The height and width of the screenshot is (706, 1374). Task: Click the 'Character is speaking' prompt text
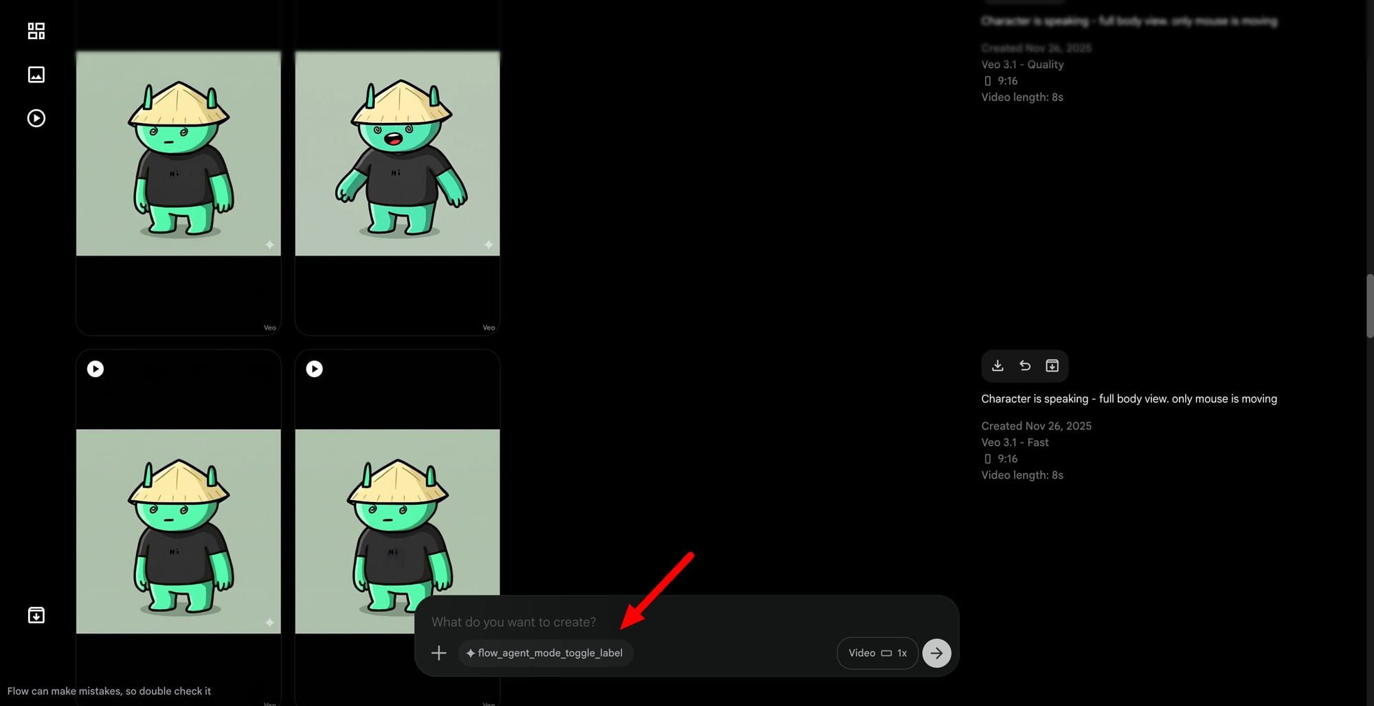[x=1129, y=398]
